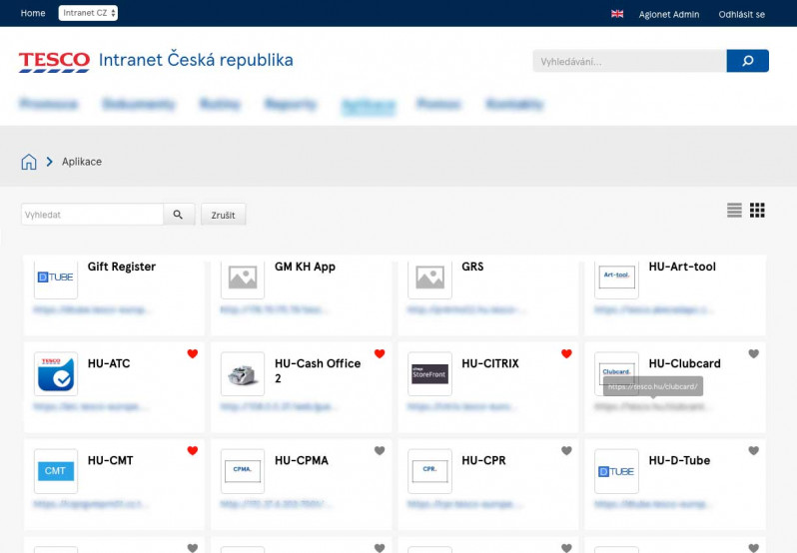Viewport: 797px width, 553px height.
Task: Open the HU-Cash Office 2 icon
Action: tap(243, 373)
